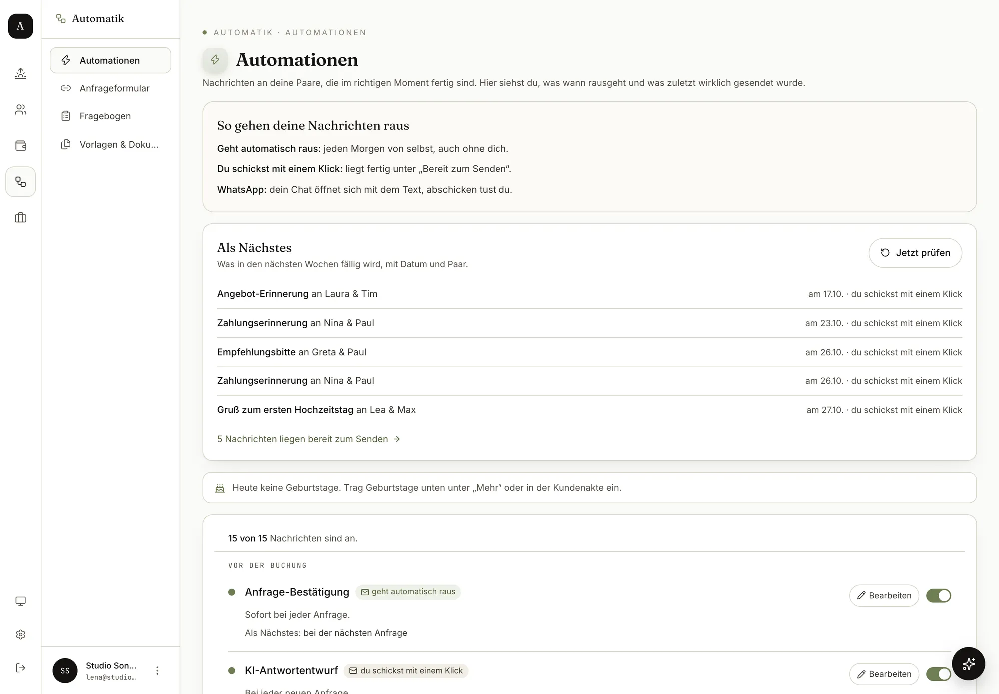This screenshot has height=694, width=999.
Task: Click the black A logo icon
Action: point(20,26)
